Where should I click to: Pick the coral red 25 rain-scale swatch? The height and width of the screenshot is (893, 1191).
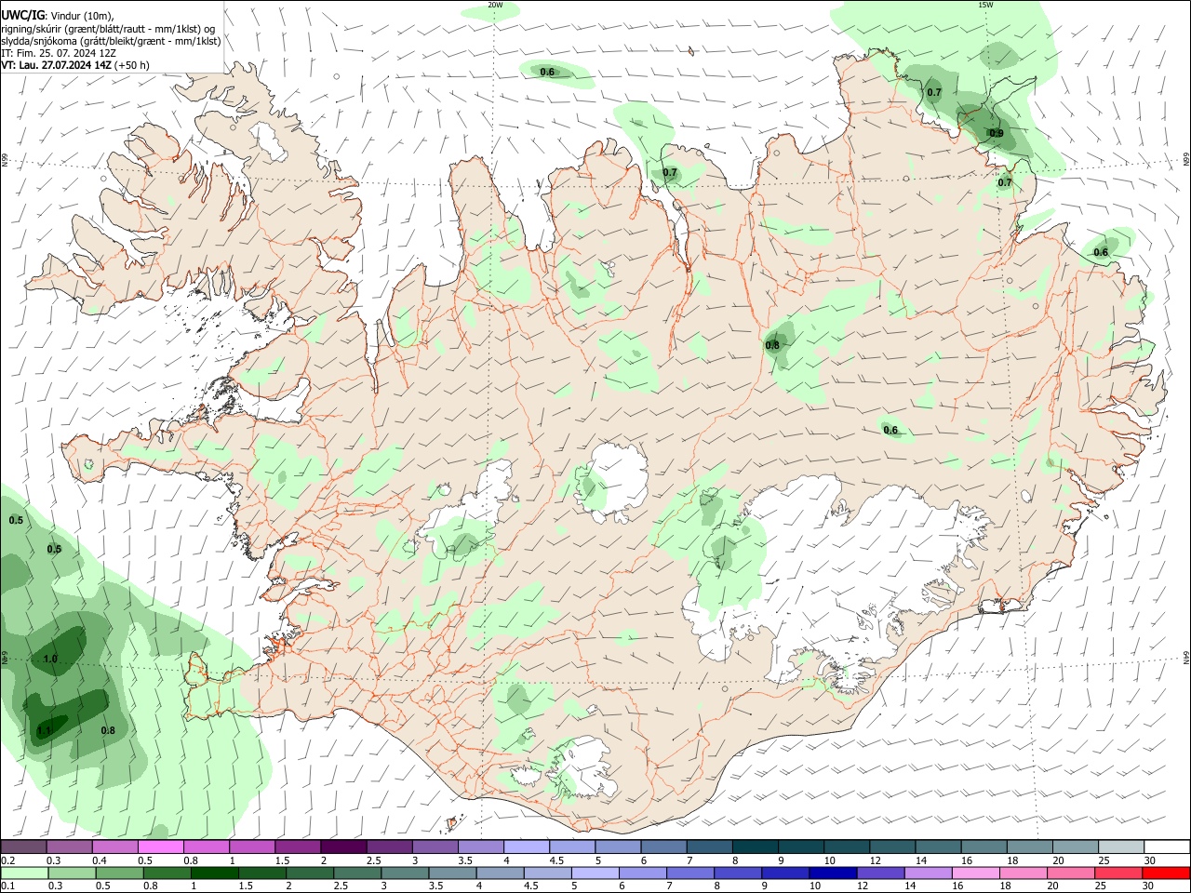(x=1118, y=873)
